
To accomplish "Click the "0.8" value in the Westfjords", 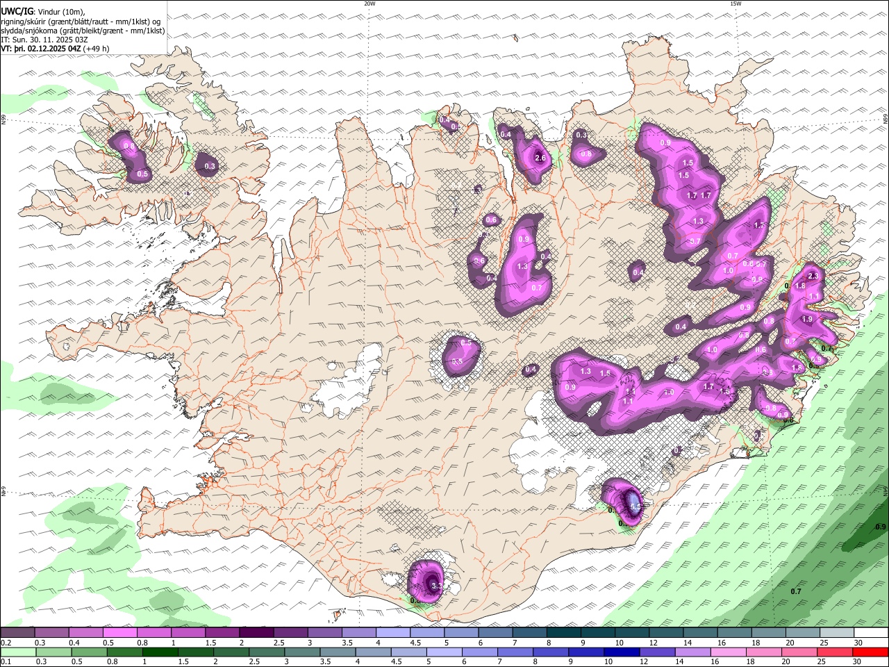I will coord(128,146).
